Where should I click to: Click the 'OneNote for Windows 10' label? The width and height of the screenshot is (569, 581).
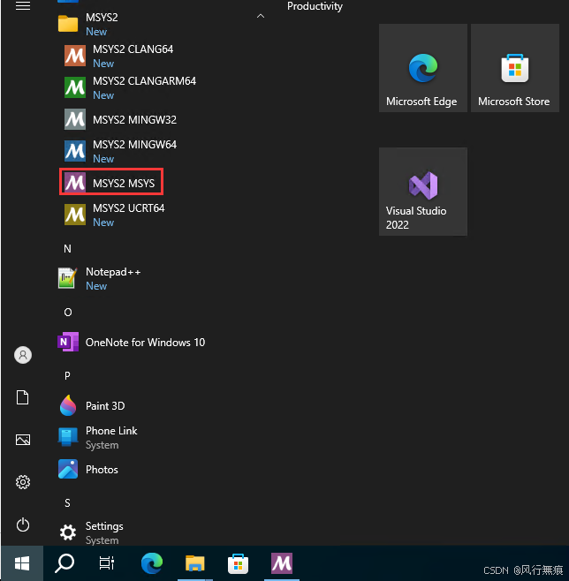tap(145, 342)
